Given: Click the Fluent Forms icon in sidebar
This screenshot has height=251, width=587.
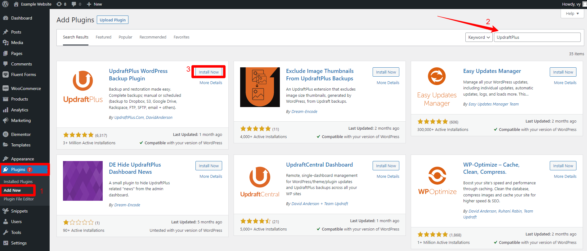Looking at the screenshot, I should 6,74.
